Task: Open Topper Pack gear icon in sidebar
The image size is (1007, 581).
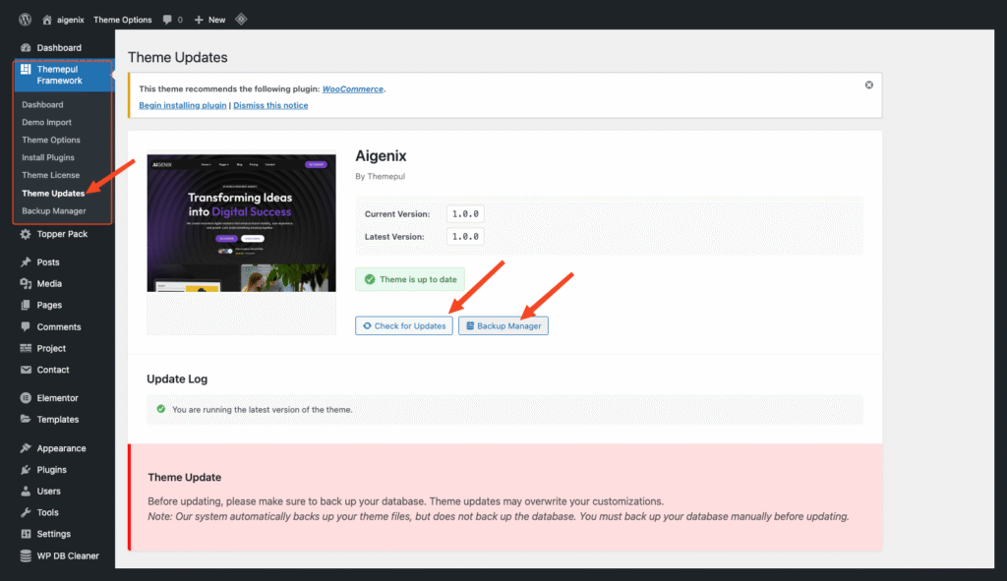Action: tap(26, 234)
